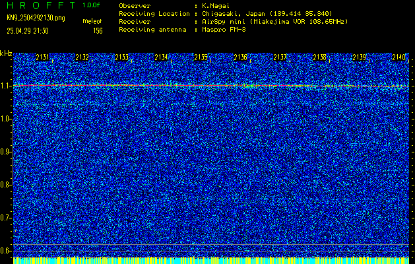
Task: Click the date stamp 25.04.29 21:30
Action: (28, 31)
